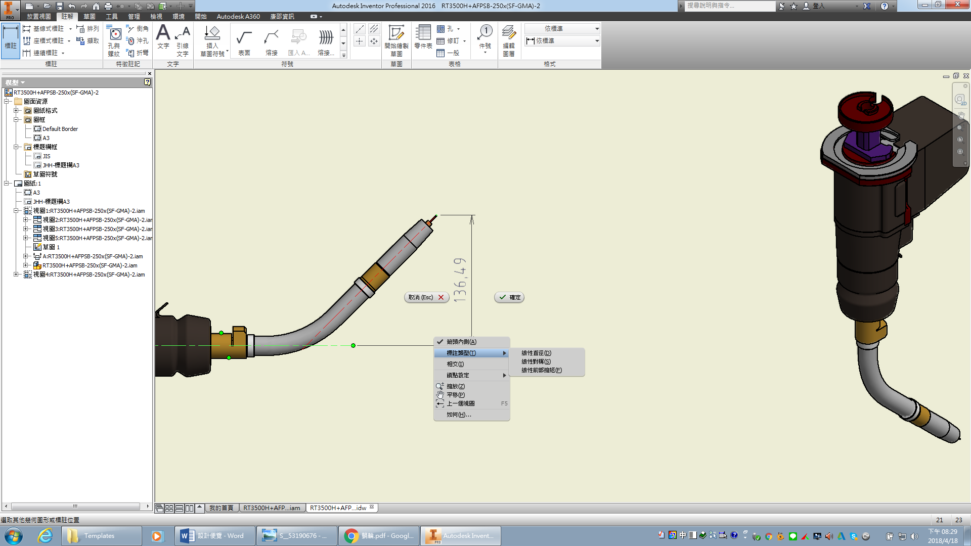Click the 擷取 retrieve dimensions tool

click(87, 41)
